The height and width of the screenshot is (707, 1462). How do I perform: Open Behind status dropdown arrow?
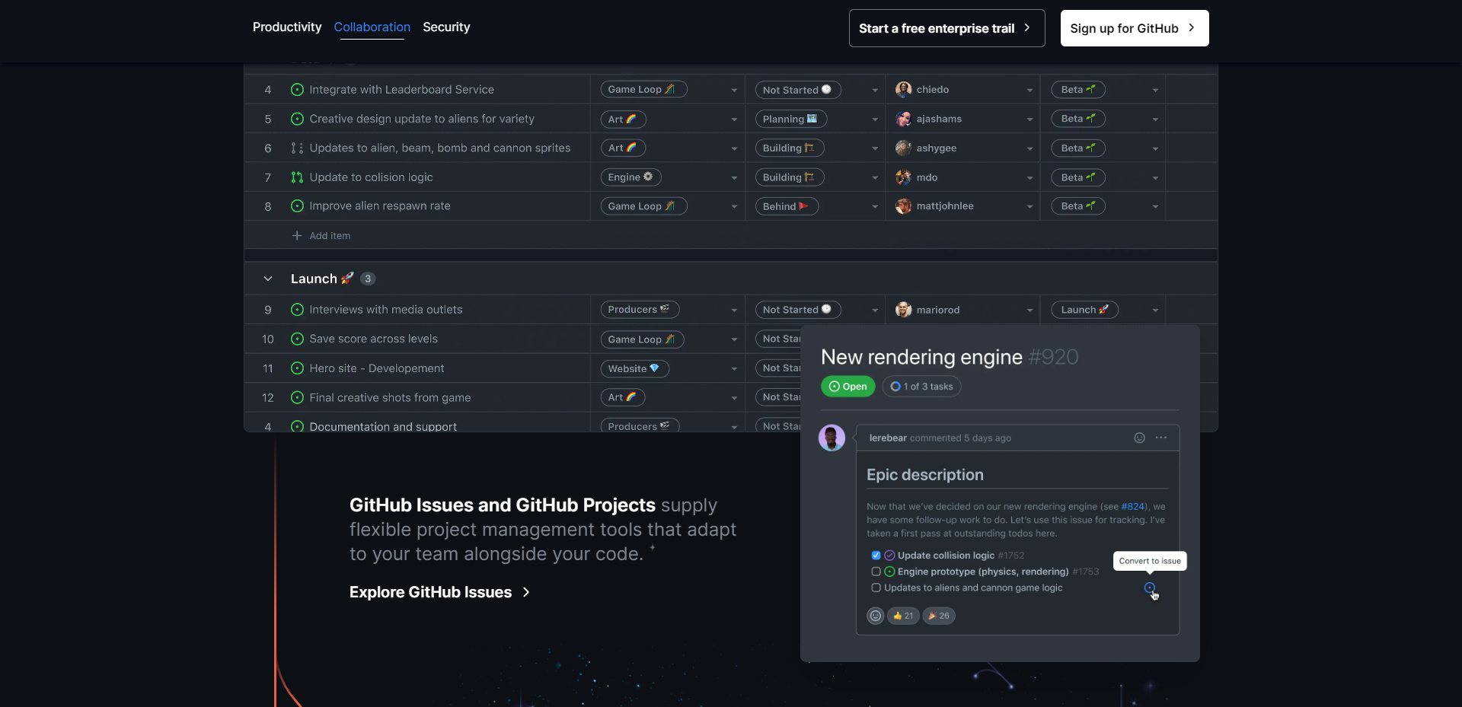(875, 207)
